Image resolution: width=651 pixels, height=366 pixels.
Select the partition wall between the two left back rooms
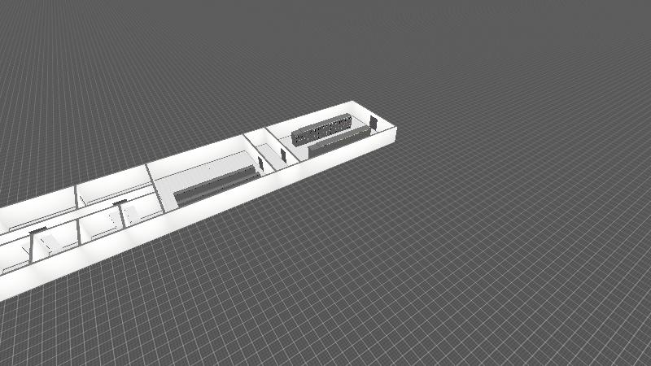(77, 195)
